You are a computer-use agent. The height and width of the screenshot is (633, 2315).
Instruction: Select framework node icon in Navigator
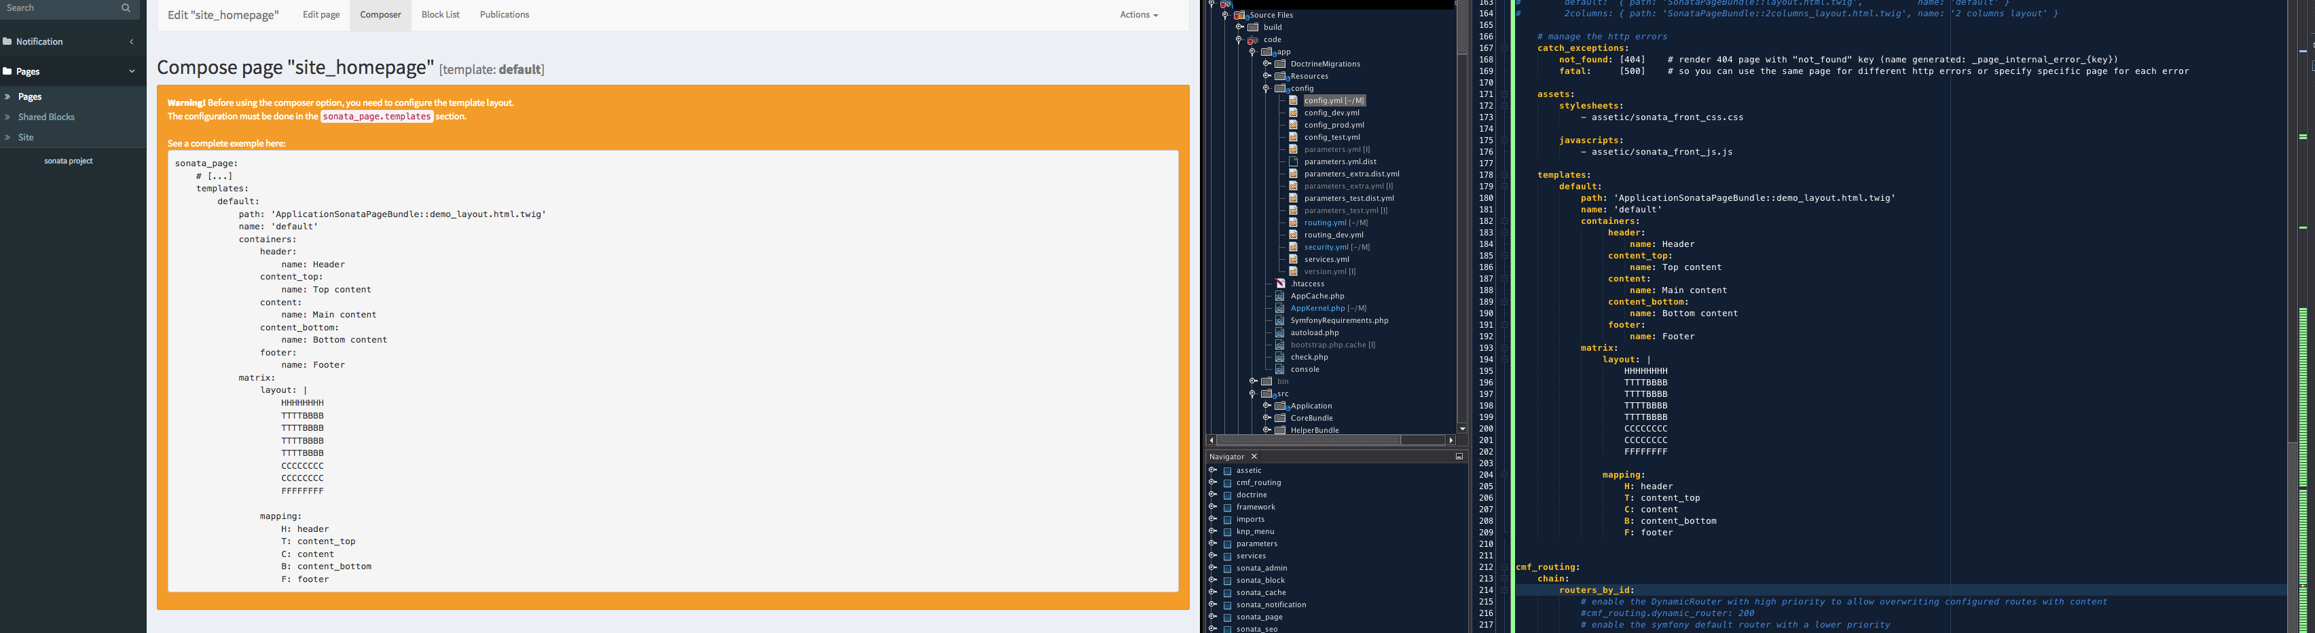(1226, 507)
